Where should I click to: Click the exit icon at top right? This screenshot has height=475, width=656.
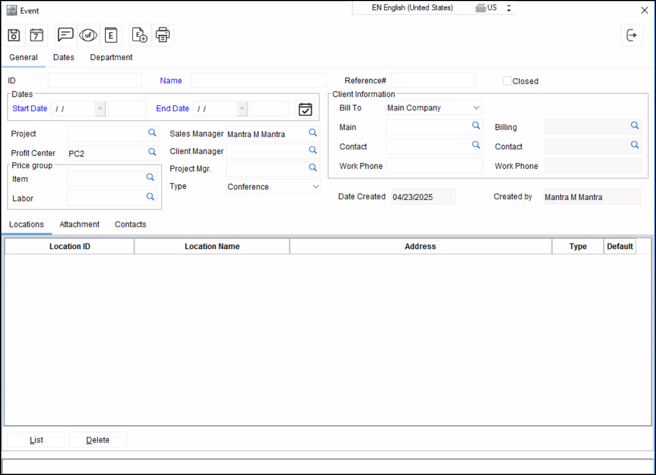click(x=632, y=35)
